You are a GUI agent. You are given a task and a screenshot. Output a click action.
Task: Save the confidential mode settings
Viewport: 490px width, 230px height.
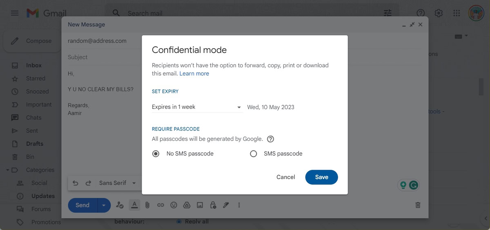pyautogui.click(x=321, y=177)
